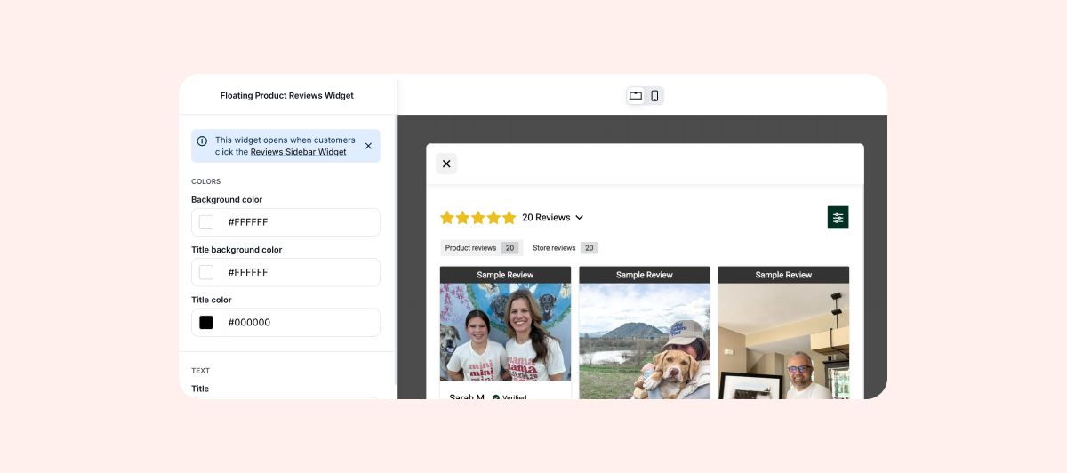Click the info icon in banner
1067x473 pixels.
point(202,140)
